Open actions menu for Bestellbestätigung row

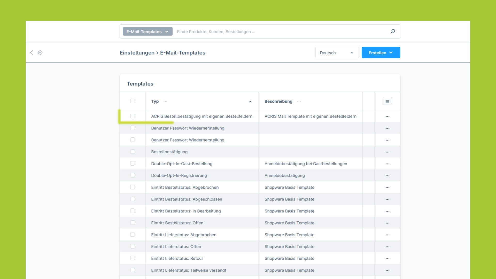388,152
